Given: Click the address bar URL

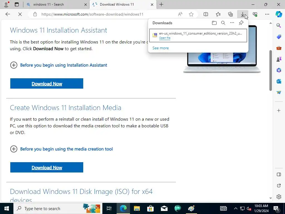Looking at the screenshot, I should tap(92, 14).
